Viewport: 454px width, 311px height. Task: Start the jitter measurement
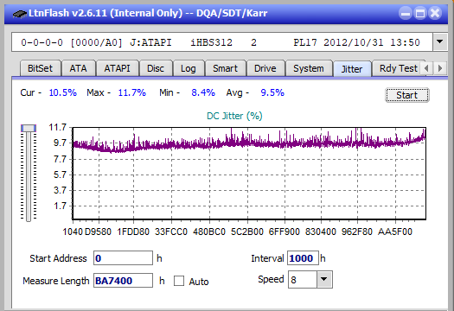click(406, 95)
